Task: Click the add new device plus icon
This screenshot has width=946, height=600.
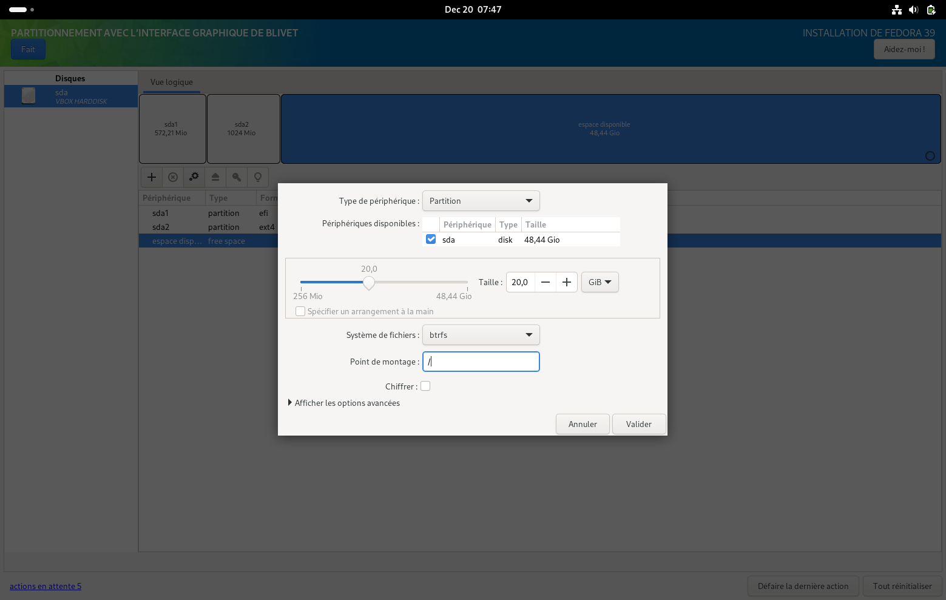Action: (x=152, y=177)
